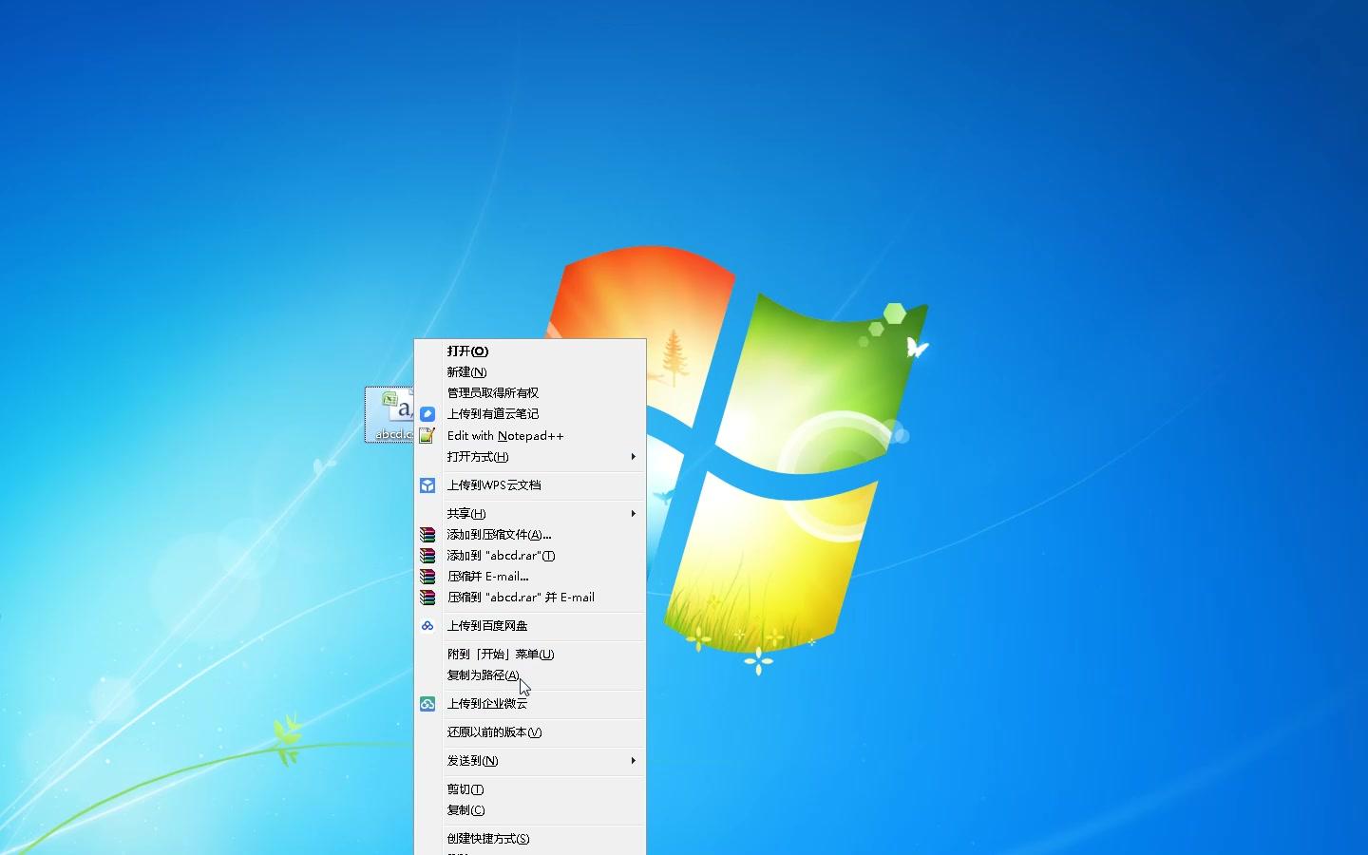Expand the 发送到(N) submenu
The height and width of the screenshot is (855, 1368).
[530, 761]
